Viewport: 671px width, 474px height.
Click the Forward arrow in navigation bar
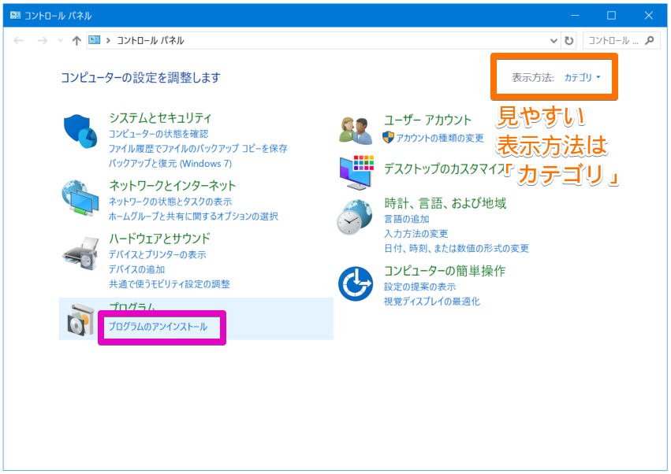pos(43,41)
